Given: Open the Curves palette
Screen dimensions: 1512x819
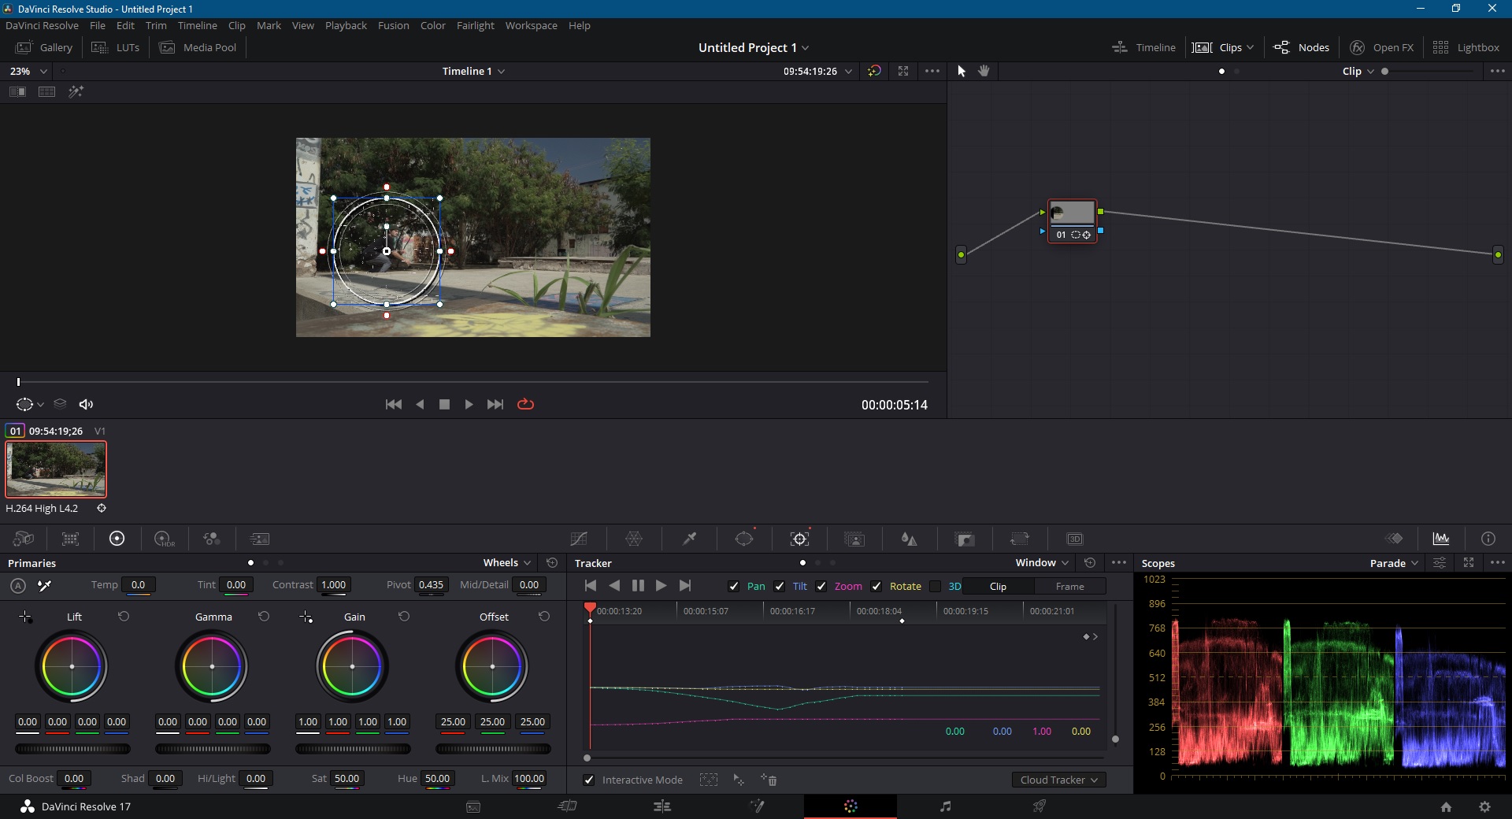Looking at the screenshot, I should click(579, 539).
